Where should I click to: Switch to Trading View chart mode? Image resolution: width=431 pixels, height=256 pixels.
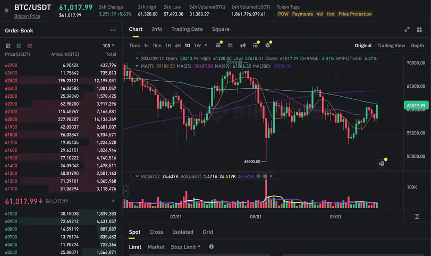[391, 46]
